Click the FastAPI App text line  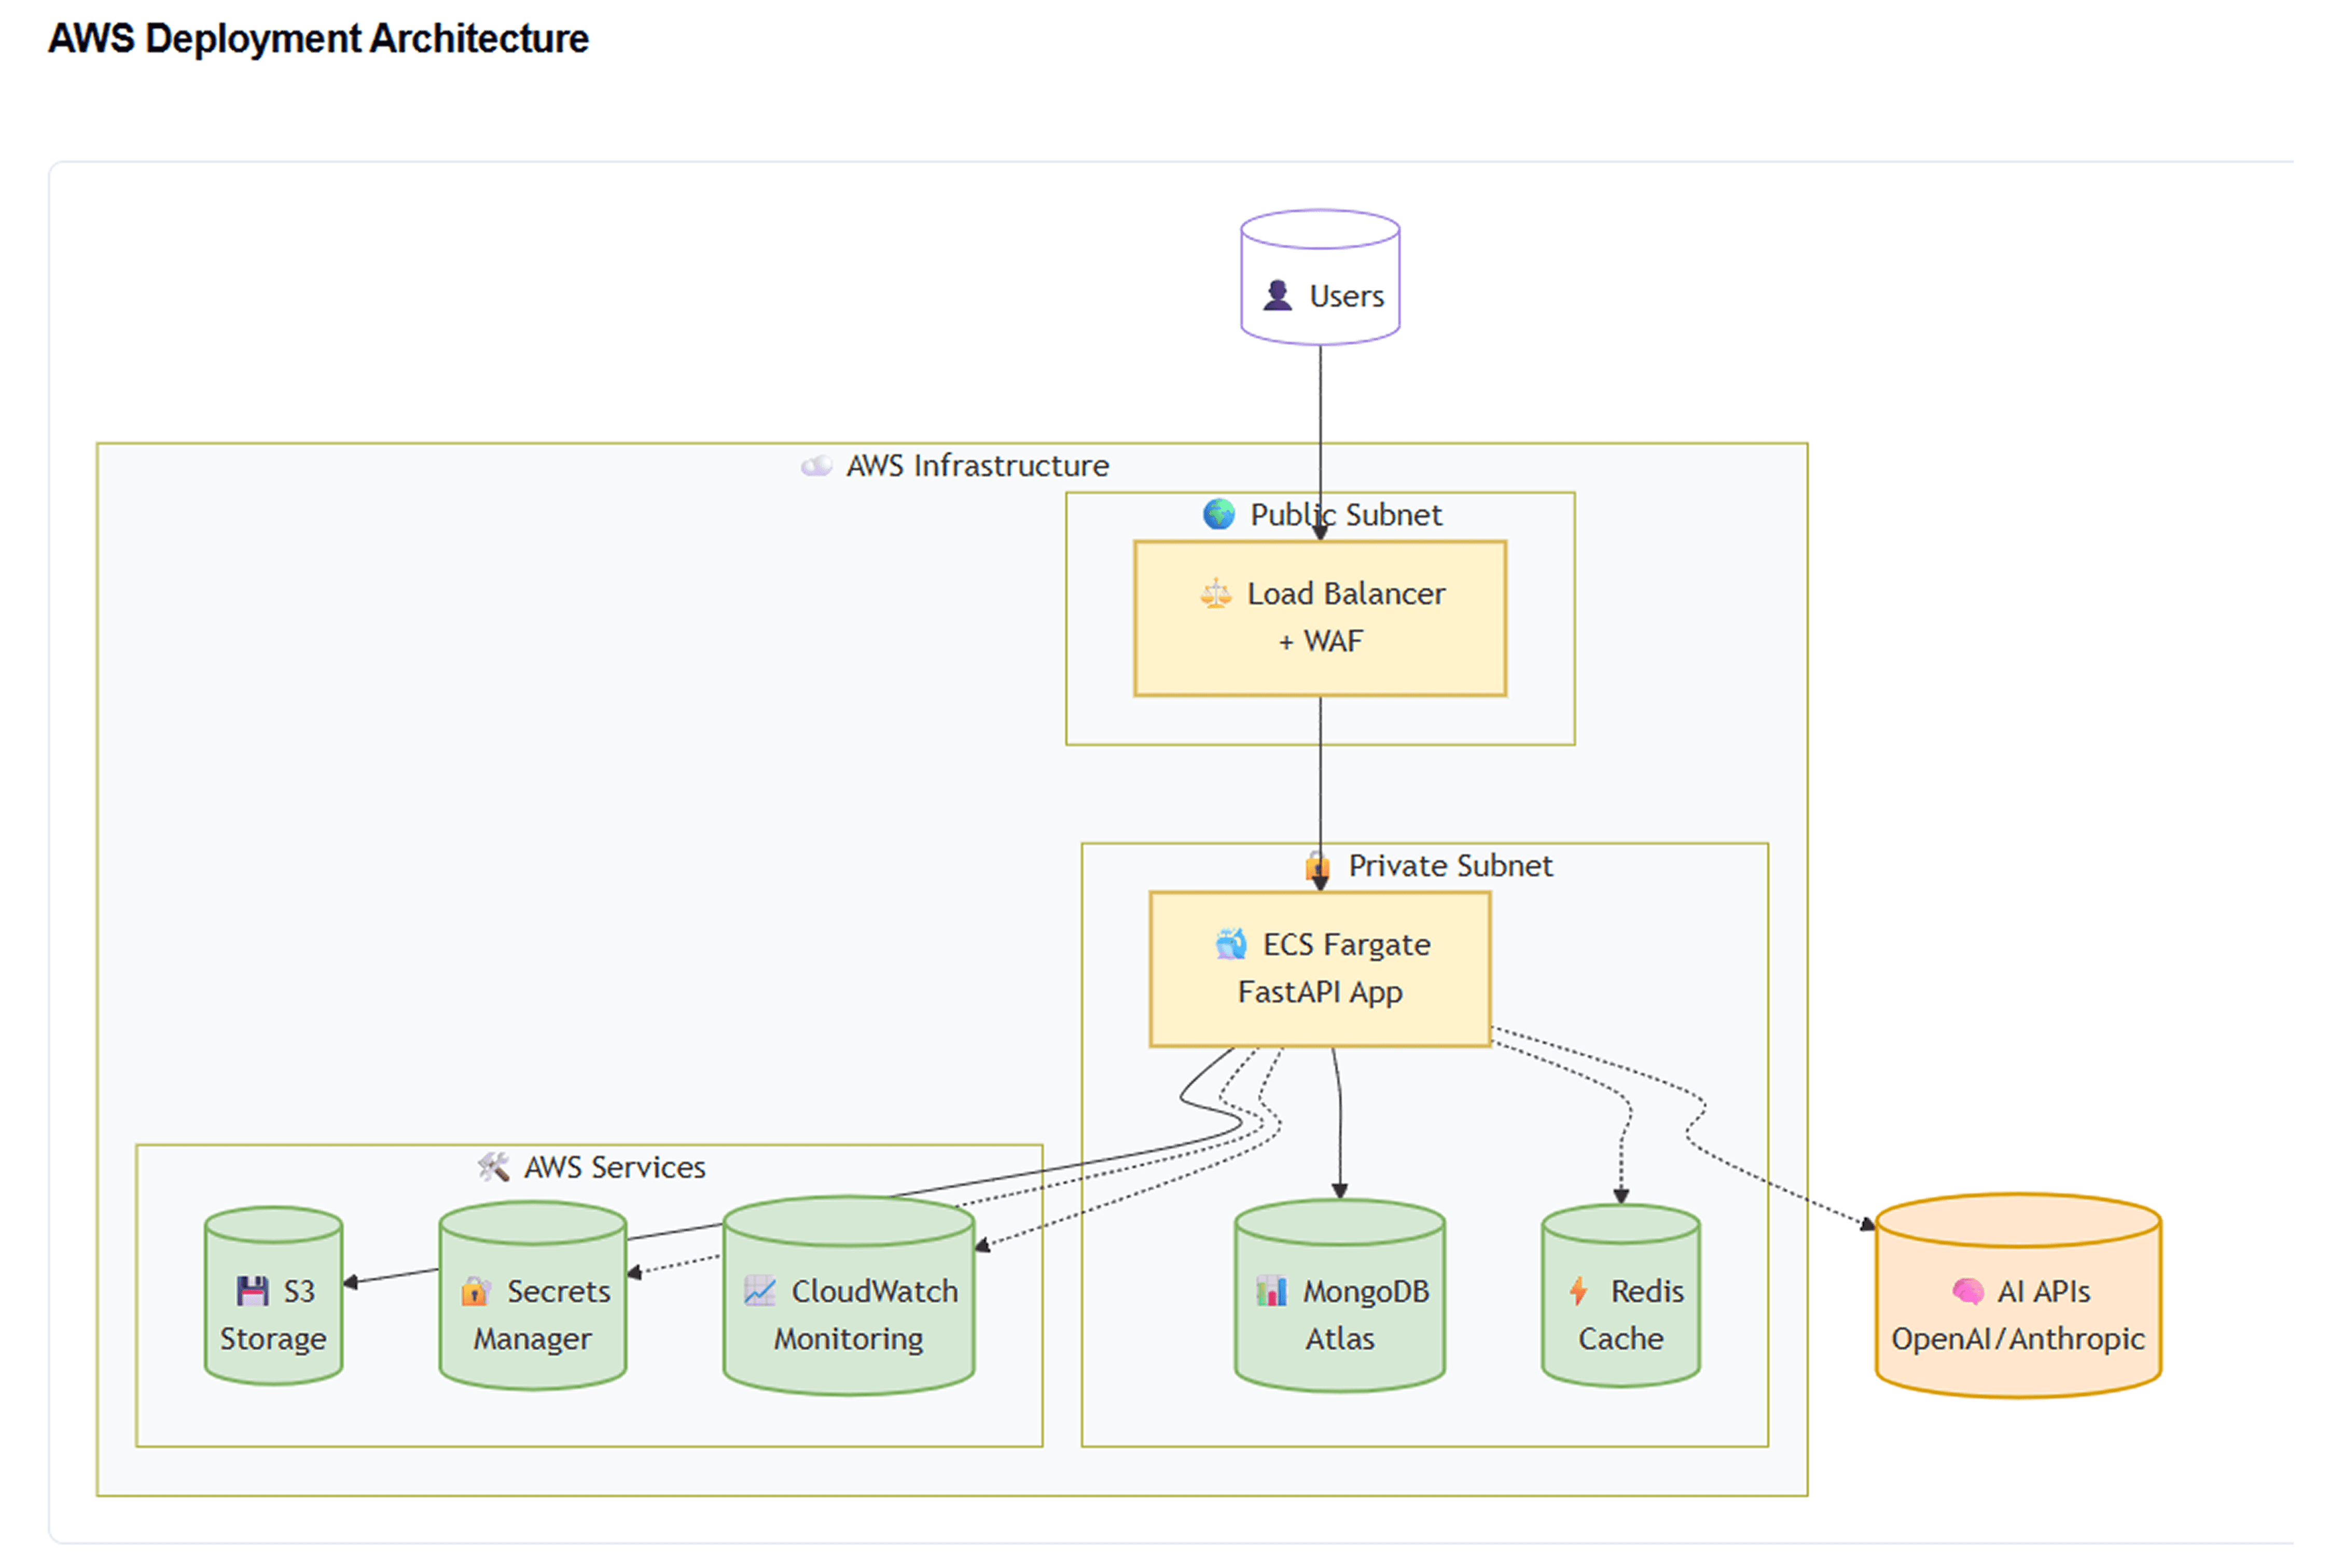pos(1320,992)
